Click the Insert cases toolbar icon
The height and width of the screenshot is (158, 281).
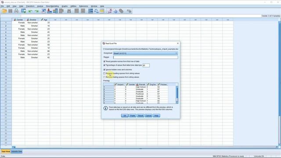(x=77, y=11)
